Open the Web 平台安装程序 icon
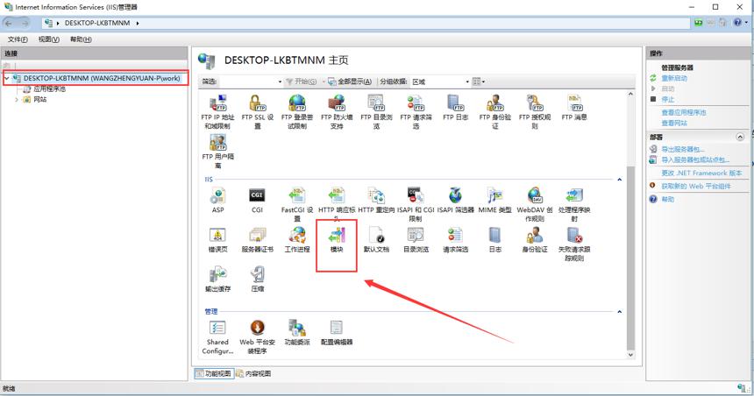 click(257, 337)
